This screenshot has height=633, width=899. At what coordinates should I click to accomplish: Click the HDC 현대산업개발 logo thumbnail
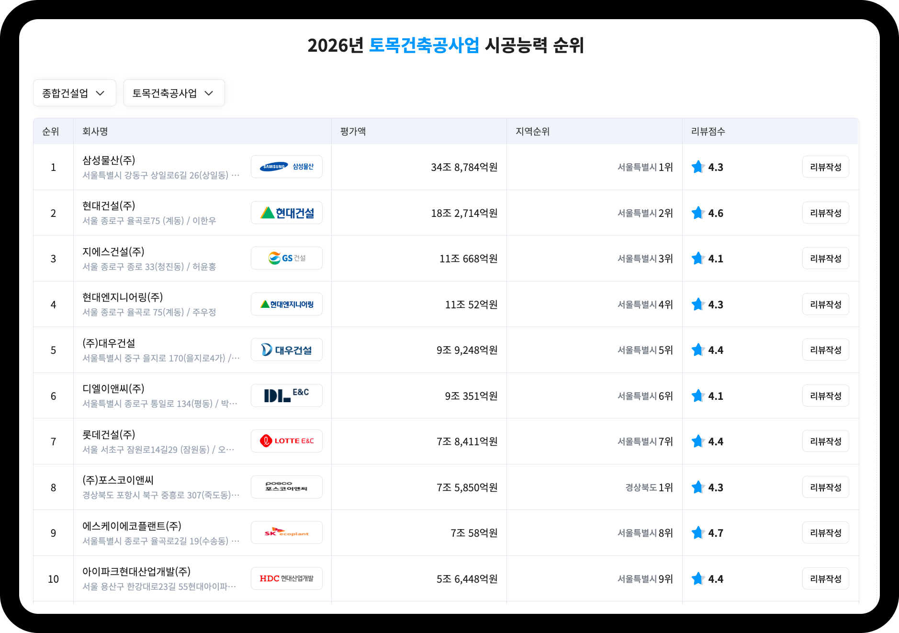(287, 578)
